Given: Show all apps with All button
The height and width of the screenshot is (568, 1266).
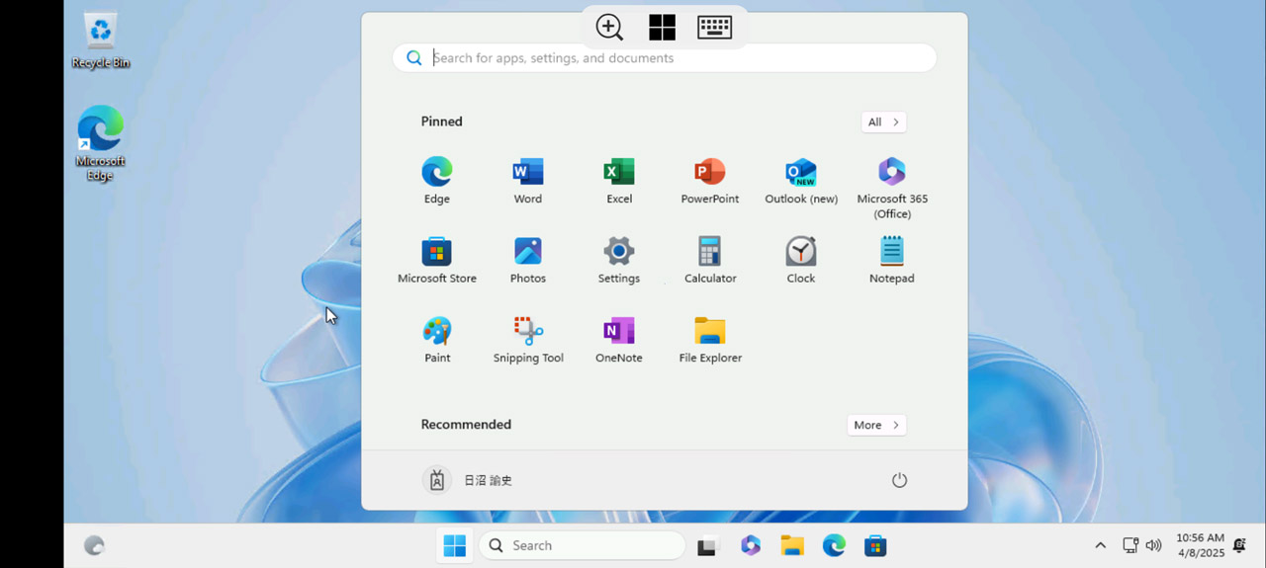Looking at the screenshot, I should (883, 122).
